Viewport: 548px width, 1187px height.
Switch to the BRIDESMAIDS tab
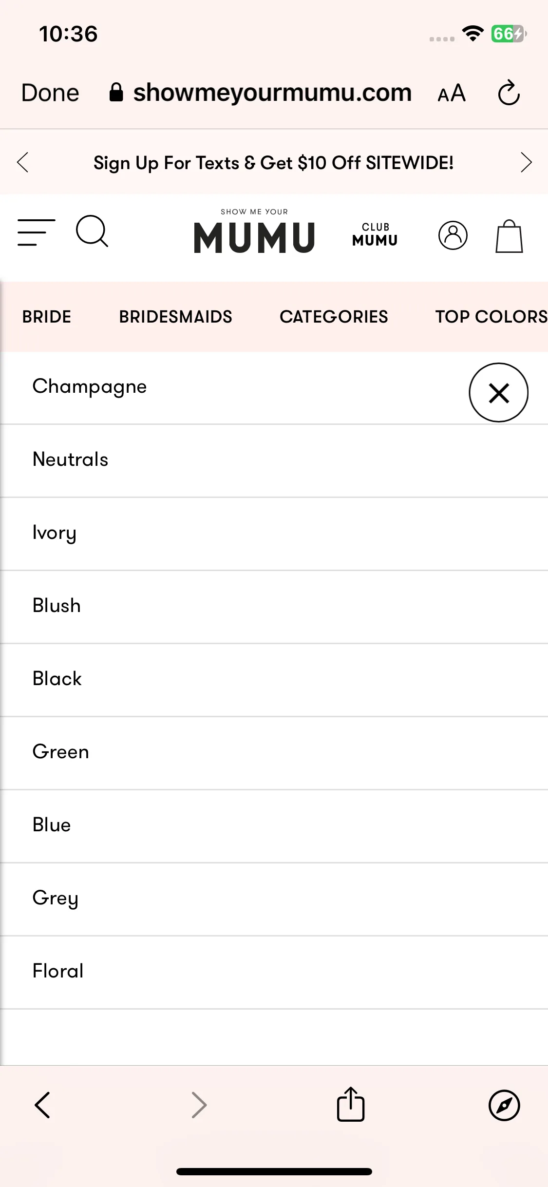click(175, 317)
